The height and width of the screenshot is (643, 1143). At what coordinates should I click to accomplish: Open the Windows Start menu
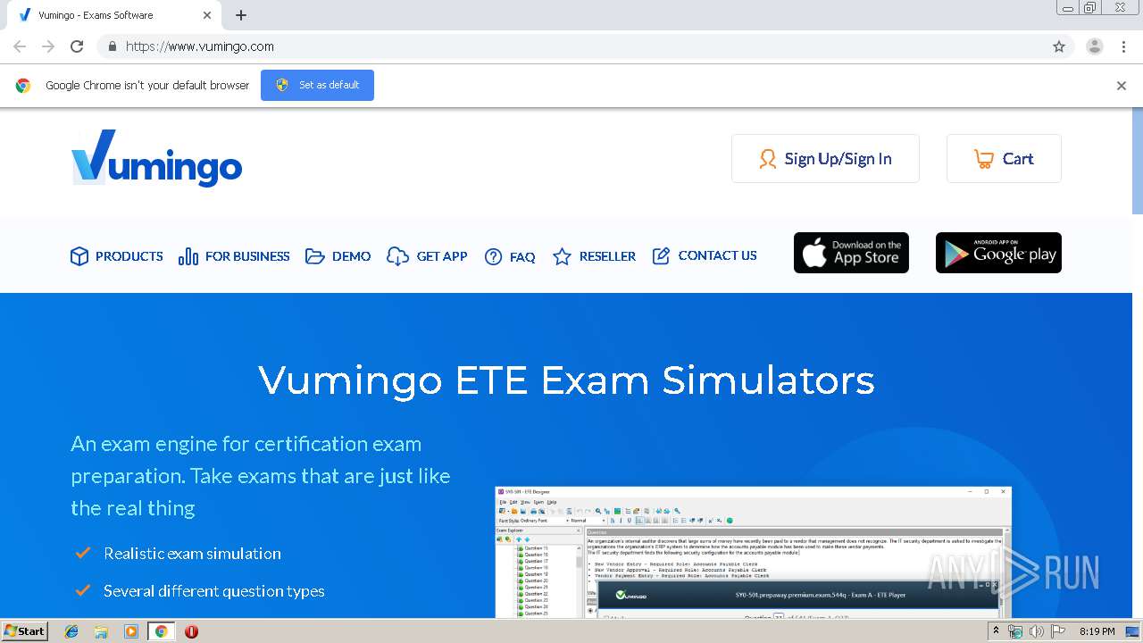point(25,630)
